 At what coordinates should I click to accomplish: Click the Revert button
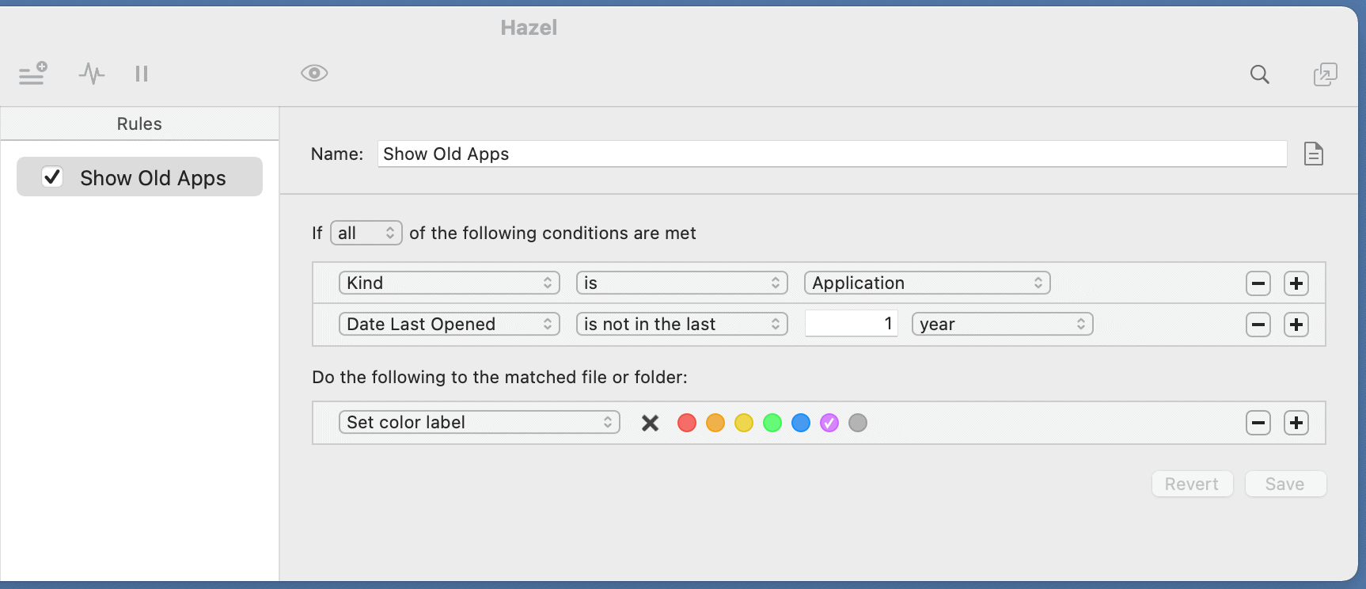tap(1192, 484)
